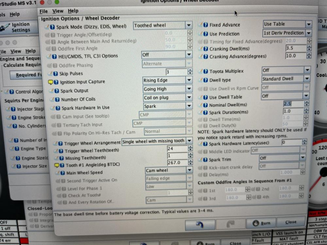
Task: Click Spark Hardware Latency field showing 0
Action: pyautogui.click(x=291, y=142)
